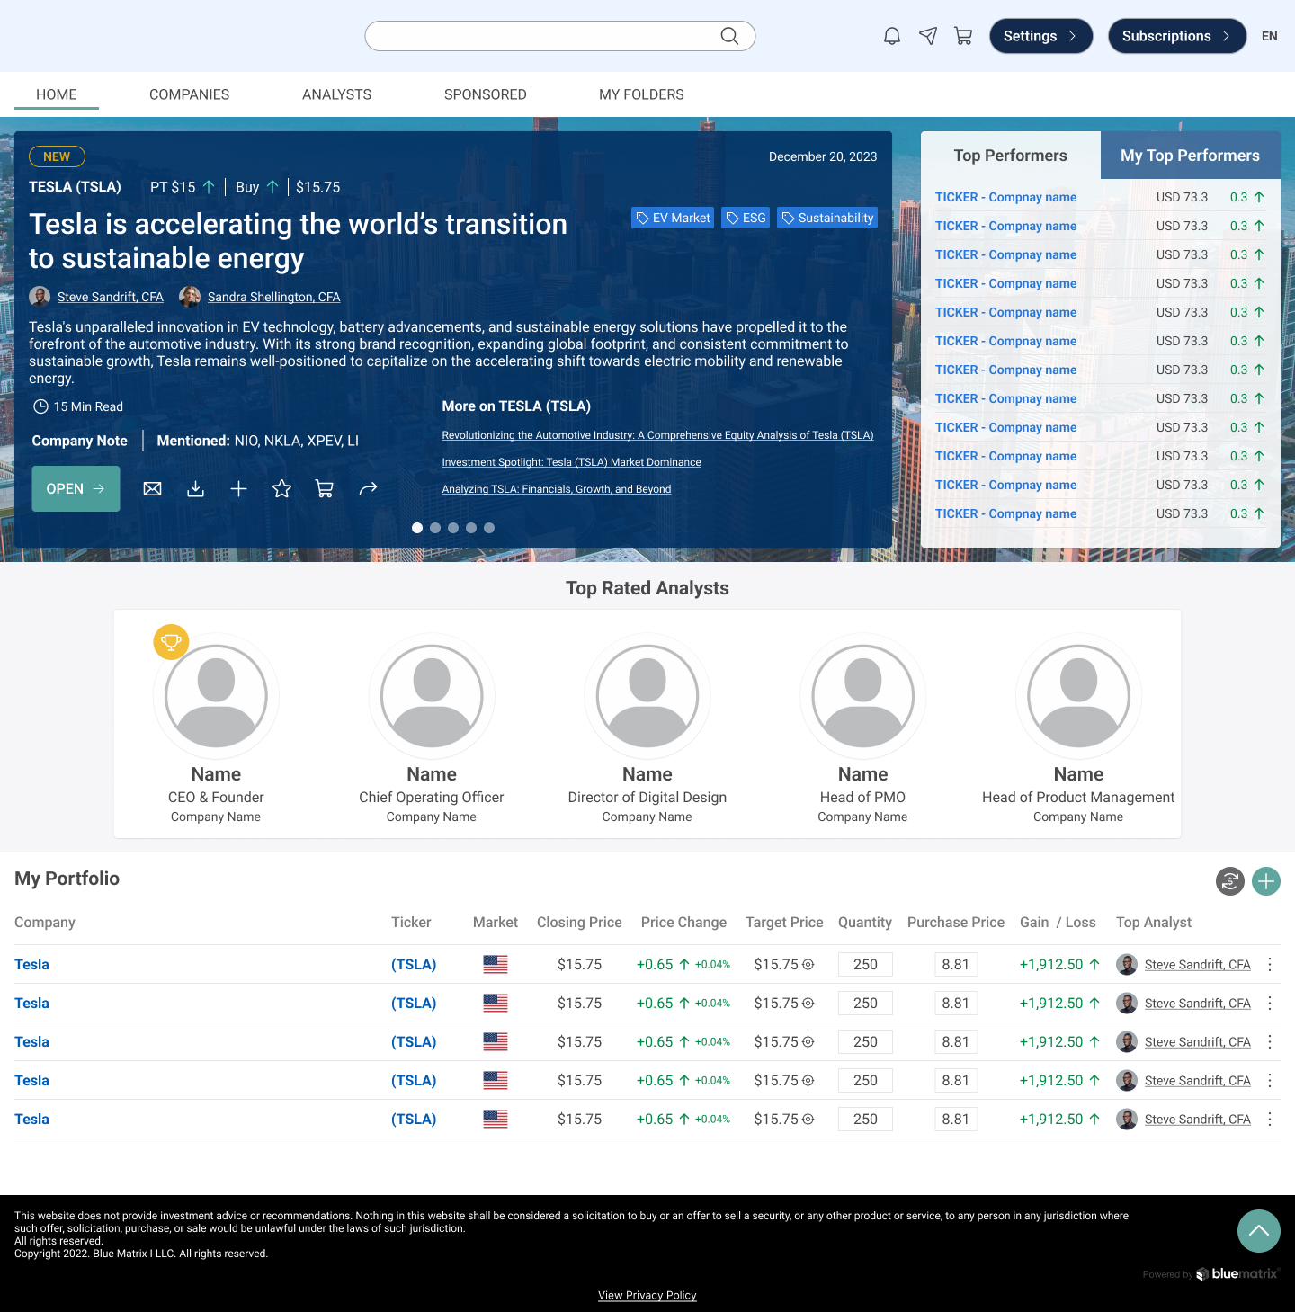Open the MY FOLDERS tab
This screenshot has width=1295, height=1312.
[x=641, y=94]
